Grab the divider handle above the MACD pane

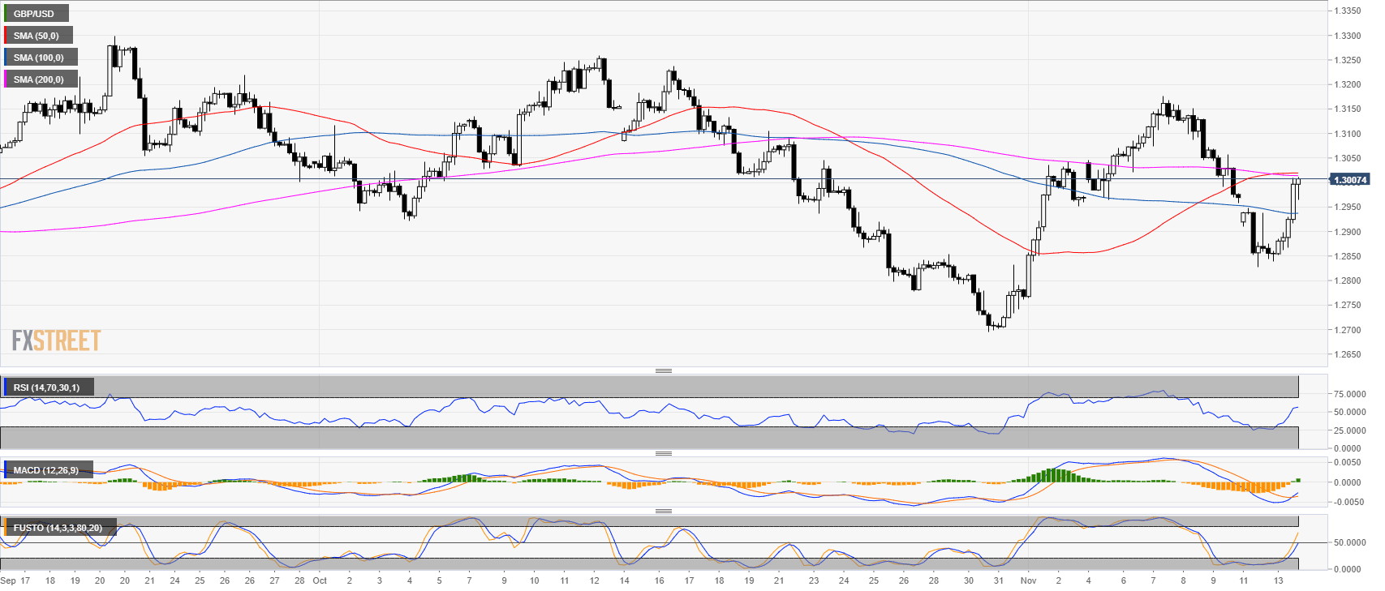tap(664, 453)
